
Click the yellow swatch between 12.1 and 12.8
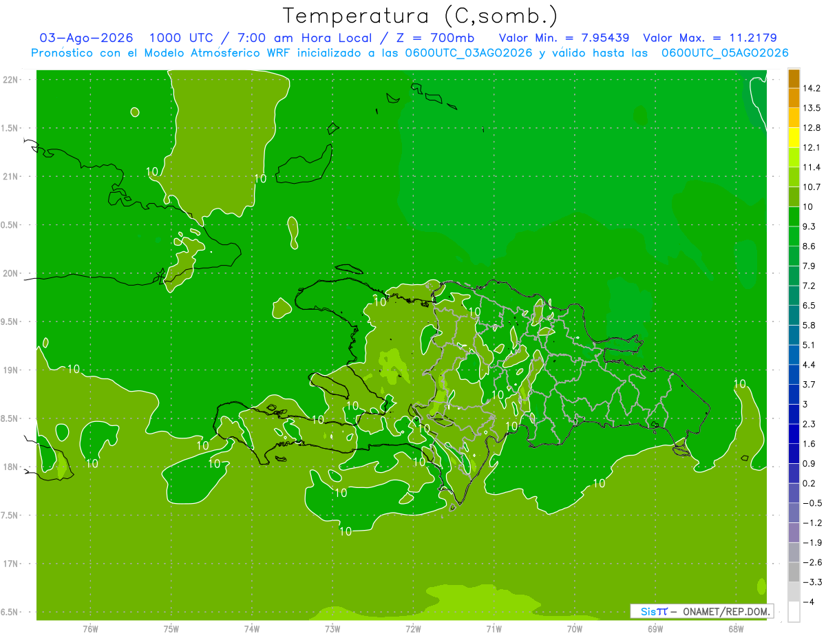794,138
